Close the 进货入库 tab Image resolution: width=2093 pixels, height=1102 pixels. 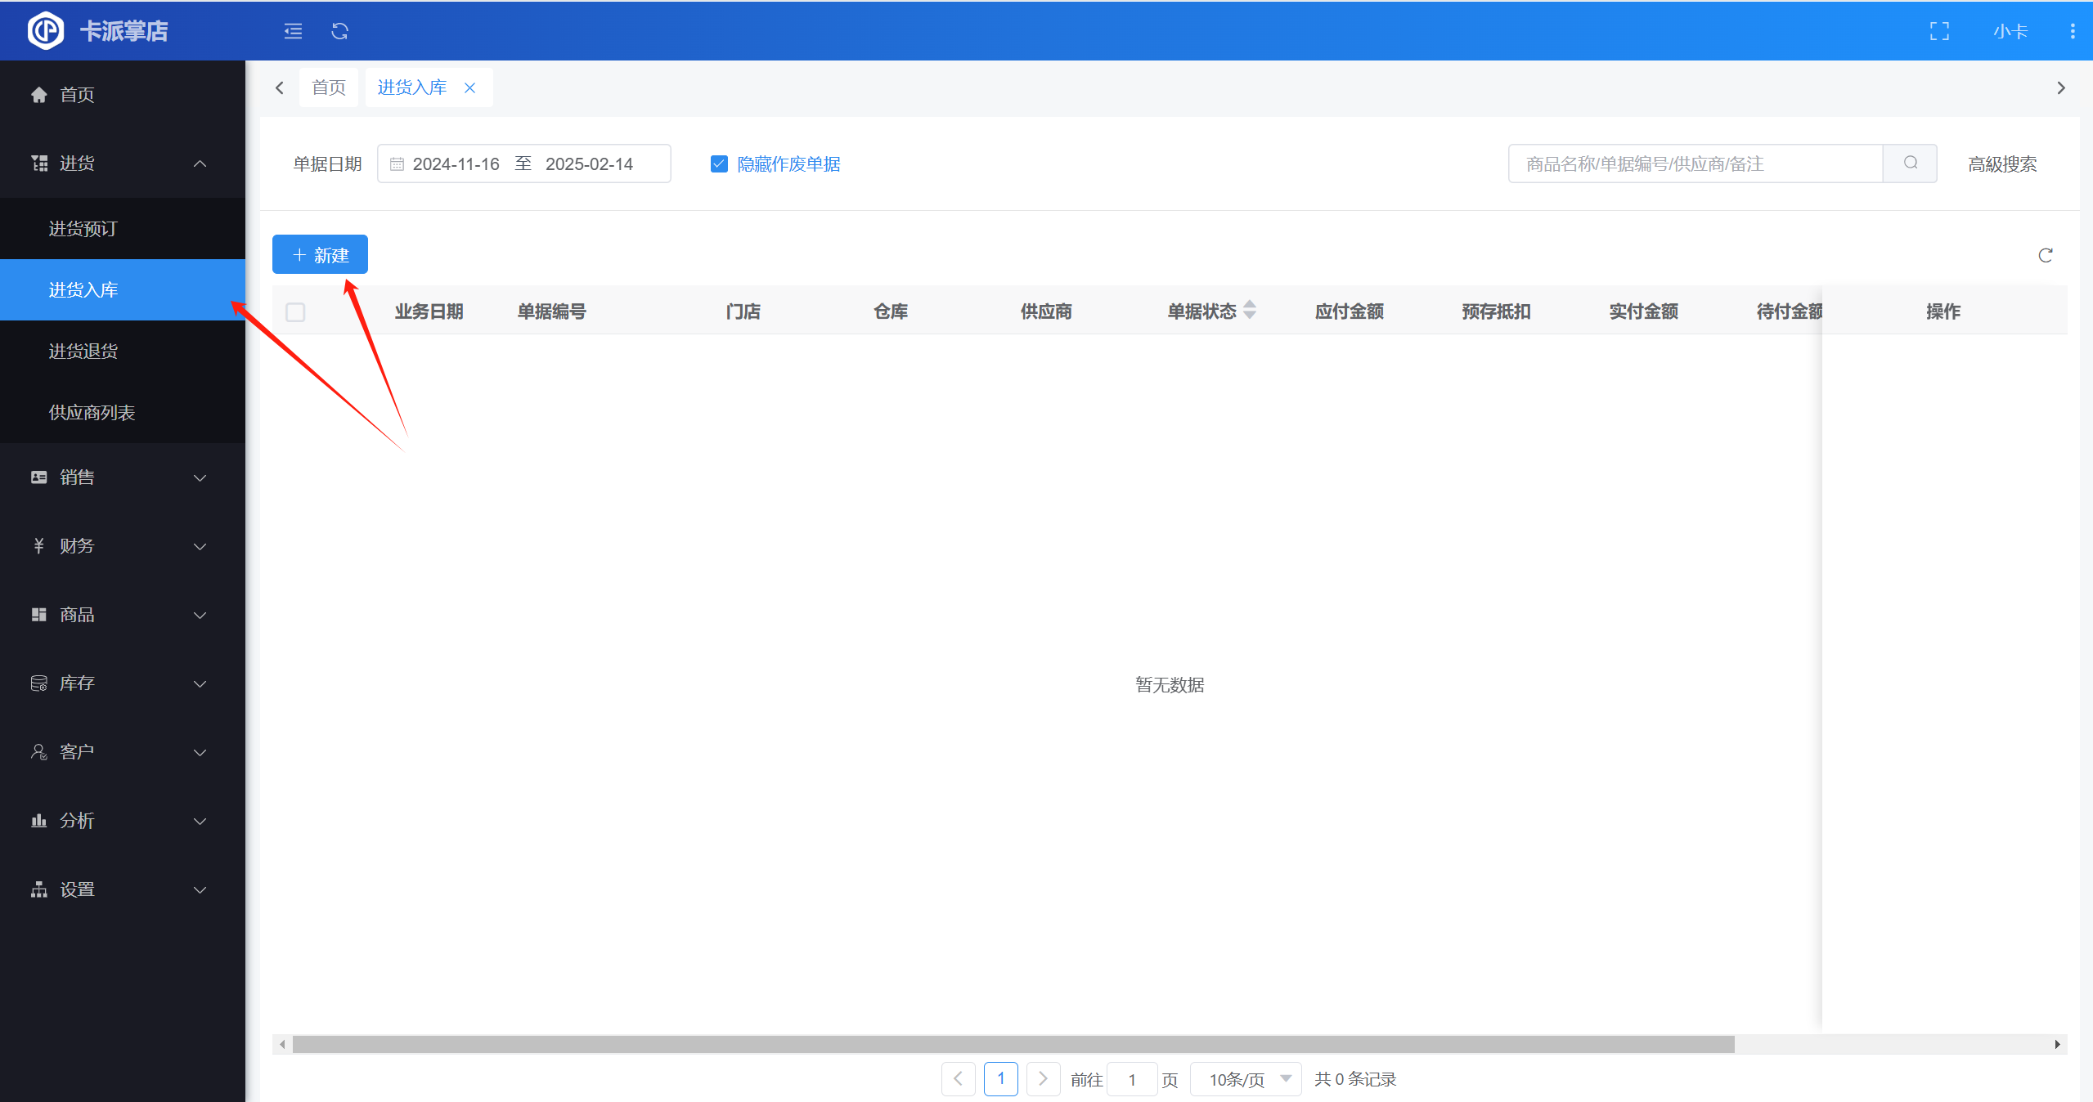point(469,87)
